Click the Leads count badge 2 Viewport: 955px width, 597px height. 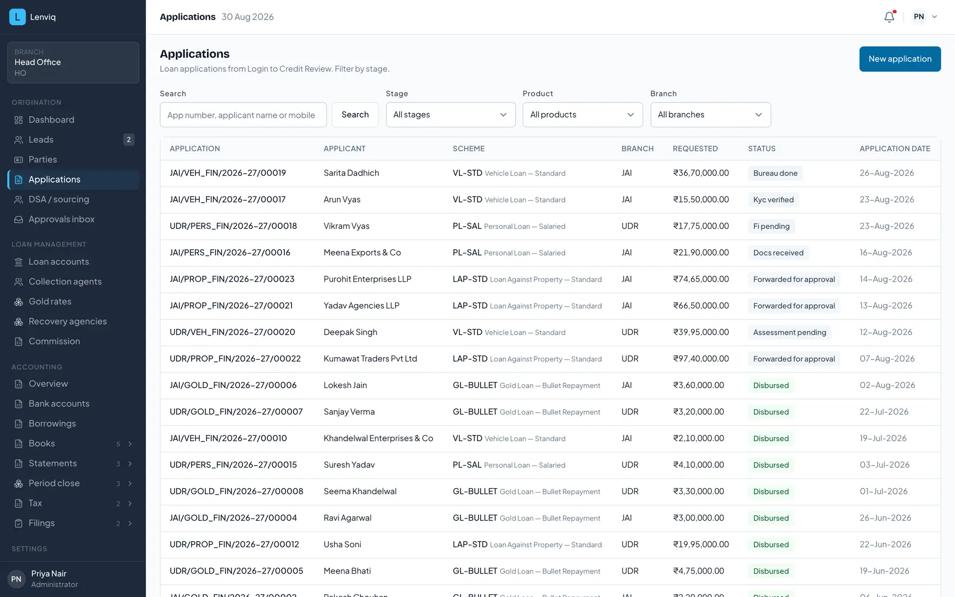coord(128,140)
